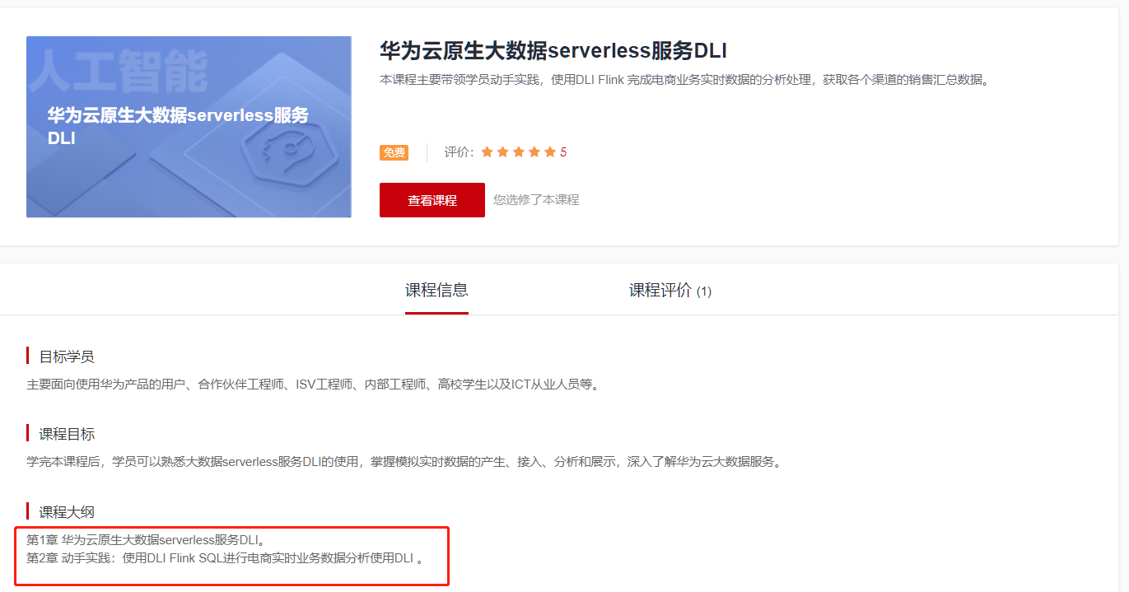Click the orange 免费 badge
The height and width of the screenshot is (592, 1129).
coord(394,152)
